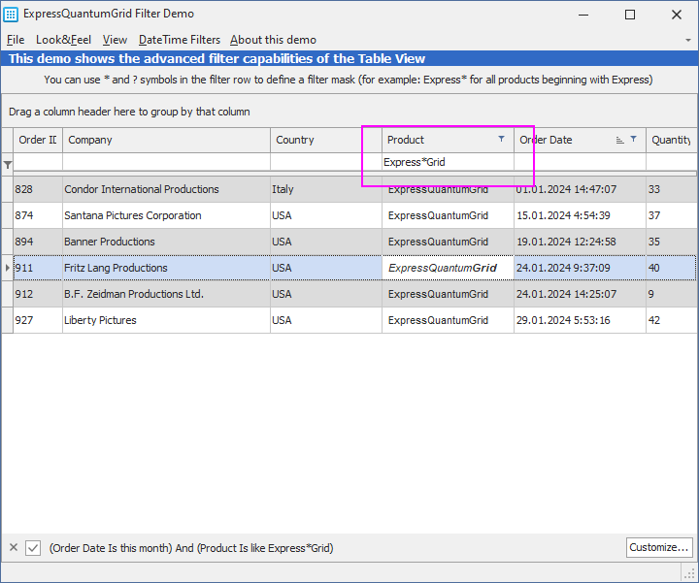Click the Italy country cell

pos(326,189)
